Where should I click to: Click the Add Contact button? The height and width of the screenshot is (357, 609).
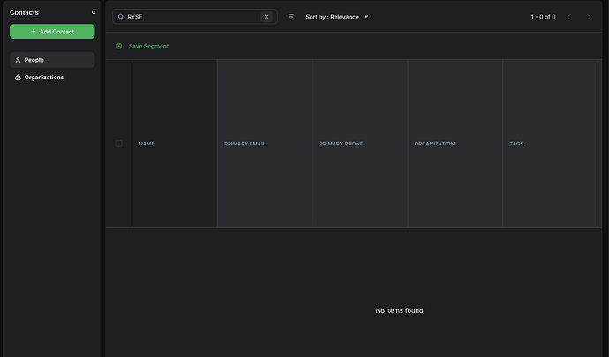click(x=52, y=32)
